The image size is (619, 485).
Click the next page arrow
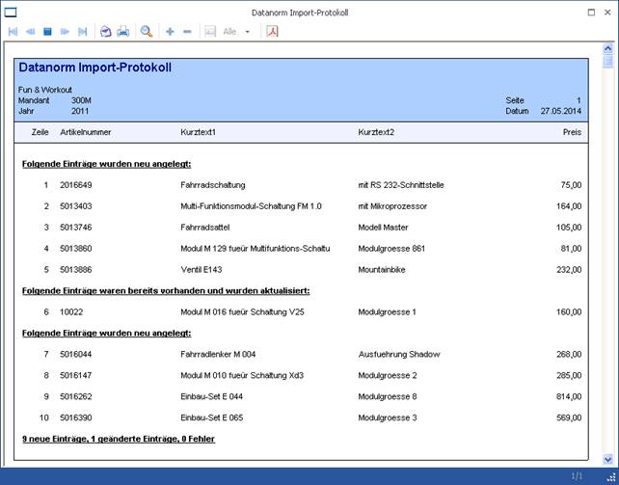65,32
